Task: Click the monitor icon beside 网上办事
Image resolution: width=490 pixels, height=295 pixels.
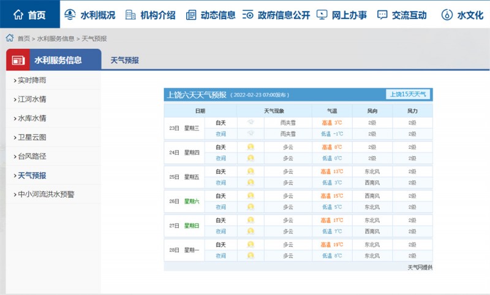Action: click(322, 15)
